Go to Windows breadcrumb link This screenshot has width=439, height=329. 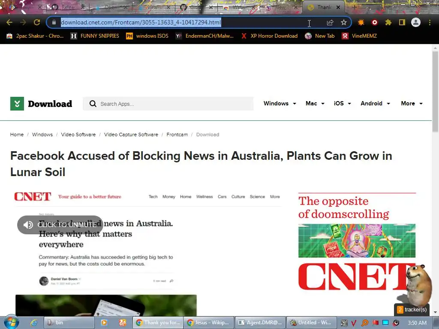[x=42, y=135]
